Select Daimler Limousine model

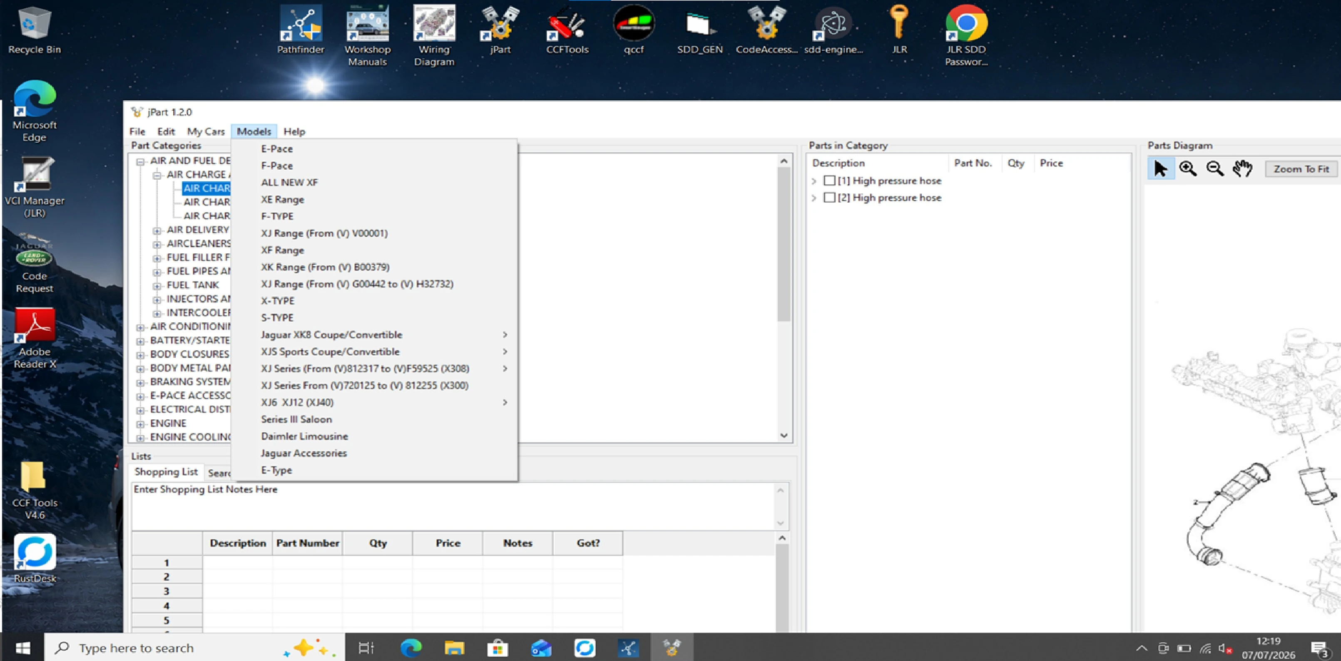[x=375, y=436]
